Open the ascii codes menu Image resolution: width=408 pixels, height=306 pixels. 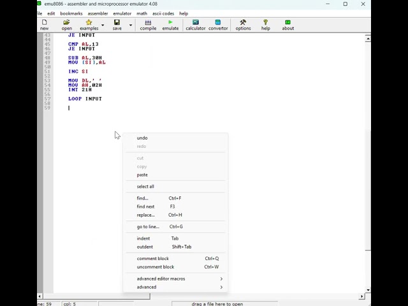163,13
